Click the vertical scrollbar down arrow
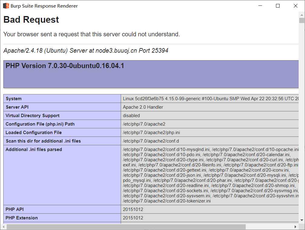The image size is (305, 230). point(302,220)
